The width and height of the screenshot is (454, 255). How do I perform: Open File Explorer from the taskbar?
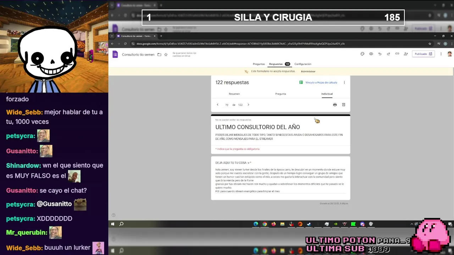[x=282, y=224]
